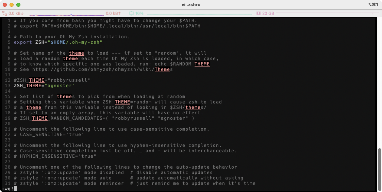This screenshot has width=382, height=192.
Task: Click the CPU usage graph bar
Action: [200, 15]
